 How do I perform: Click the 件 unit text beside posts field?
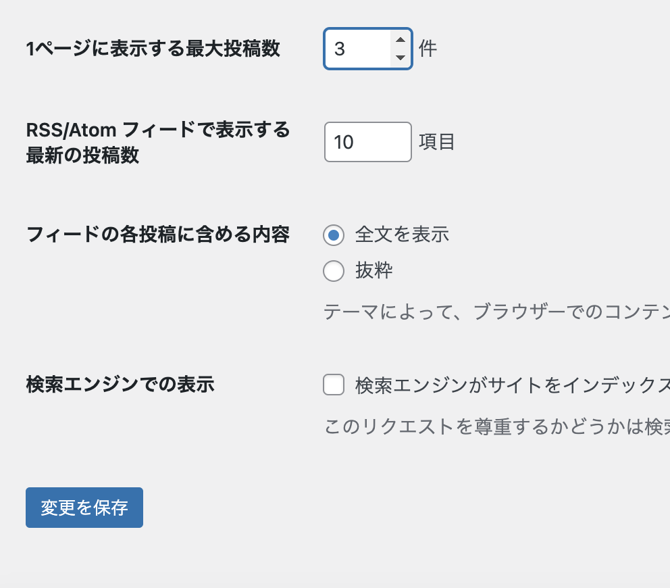pyautogui.click(x=428, y=49)
